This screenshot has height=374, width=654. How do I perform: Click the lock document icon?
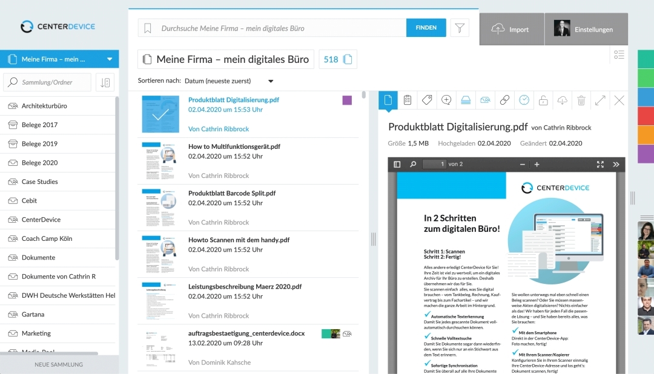(543, 100)
